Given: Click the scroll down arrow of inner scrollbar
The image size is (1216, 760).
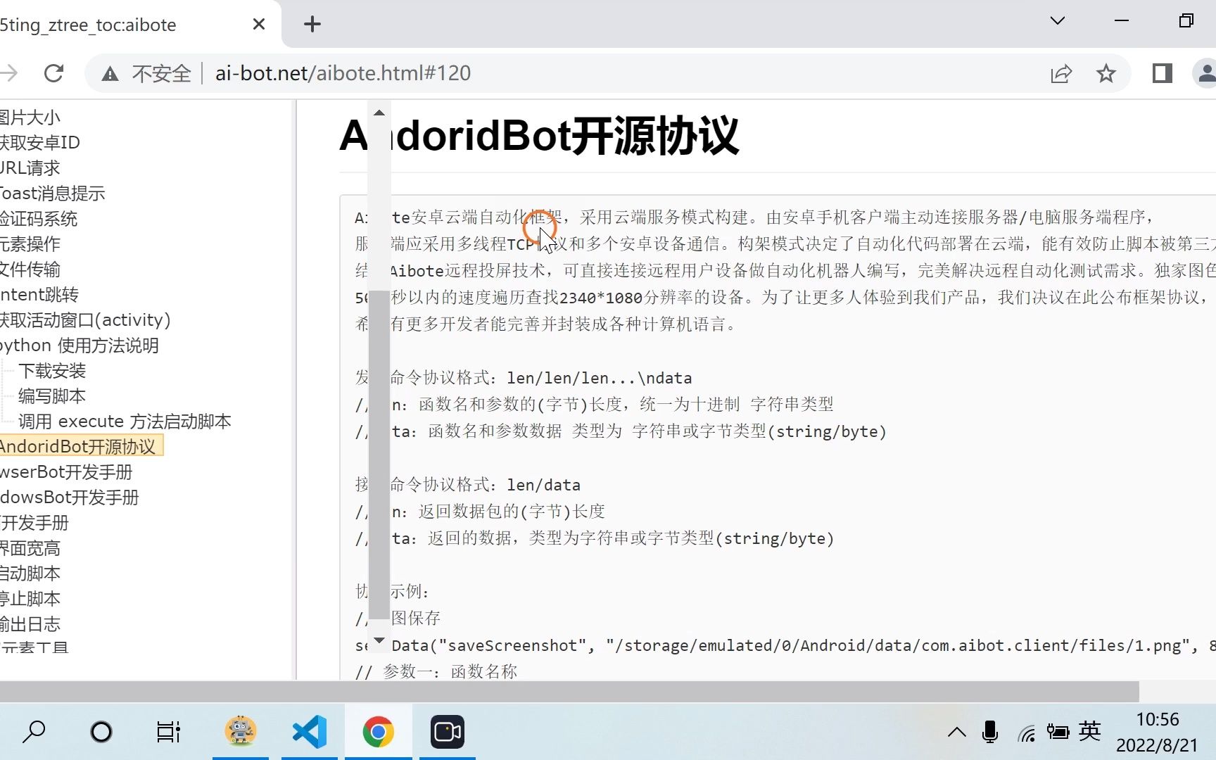Looking at the screenshot, I should 379,640.
